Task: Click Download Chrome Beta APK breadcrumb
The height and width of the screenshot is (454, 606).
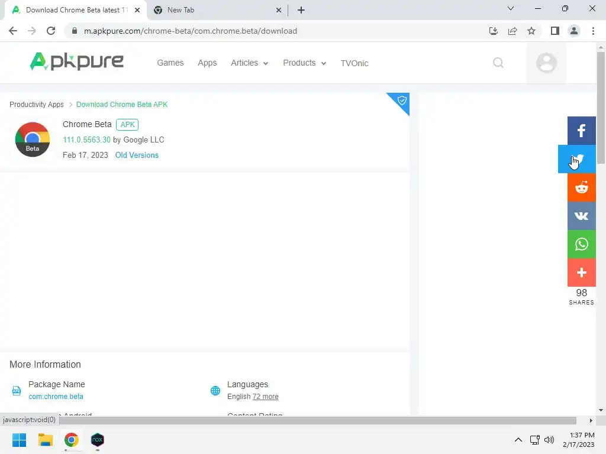Action: pos(122,105)
